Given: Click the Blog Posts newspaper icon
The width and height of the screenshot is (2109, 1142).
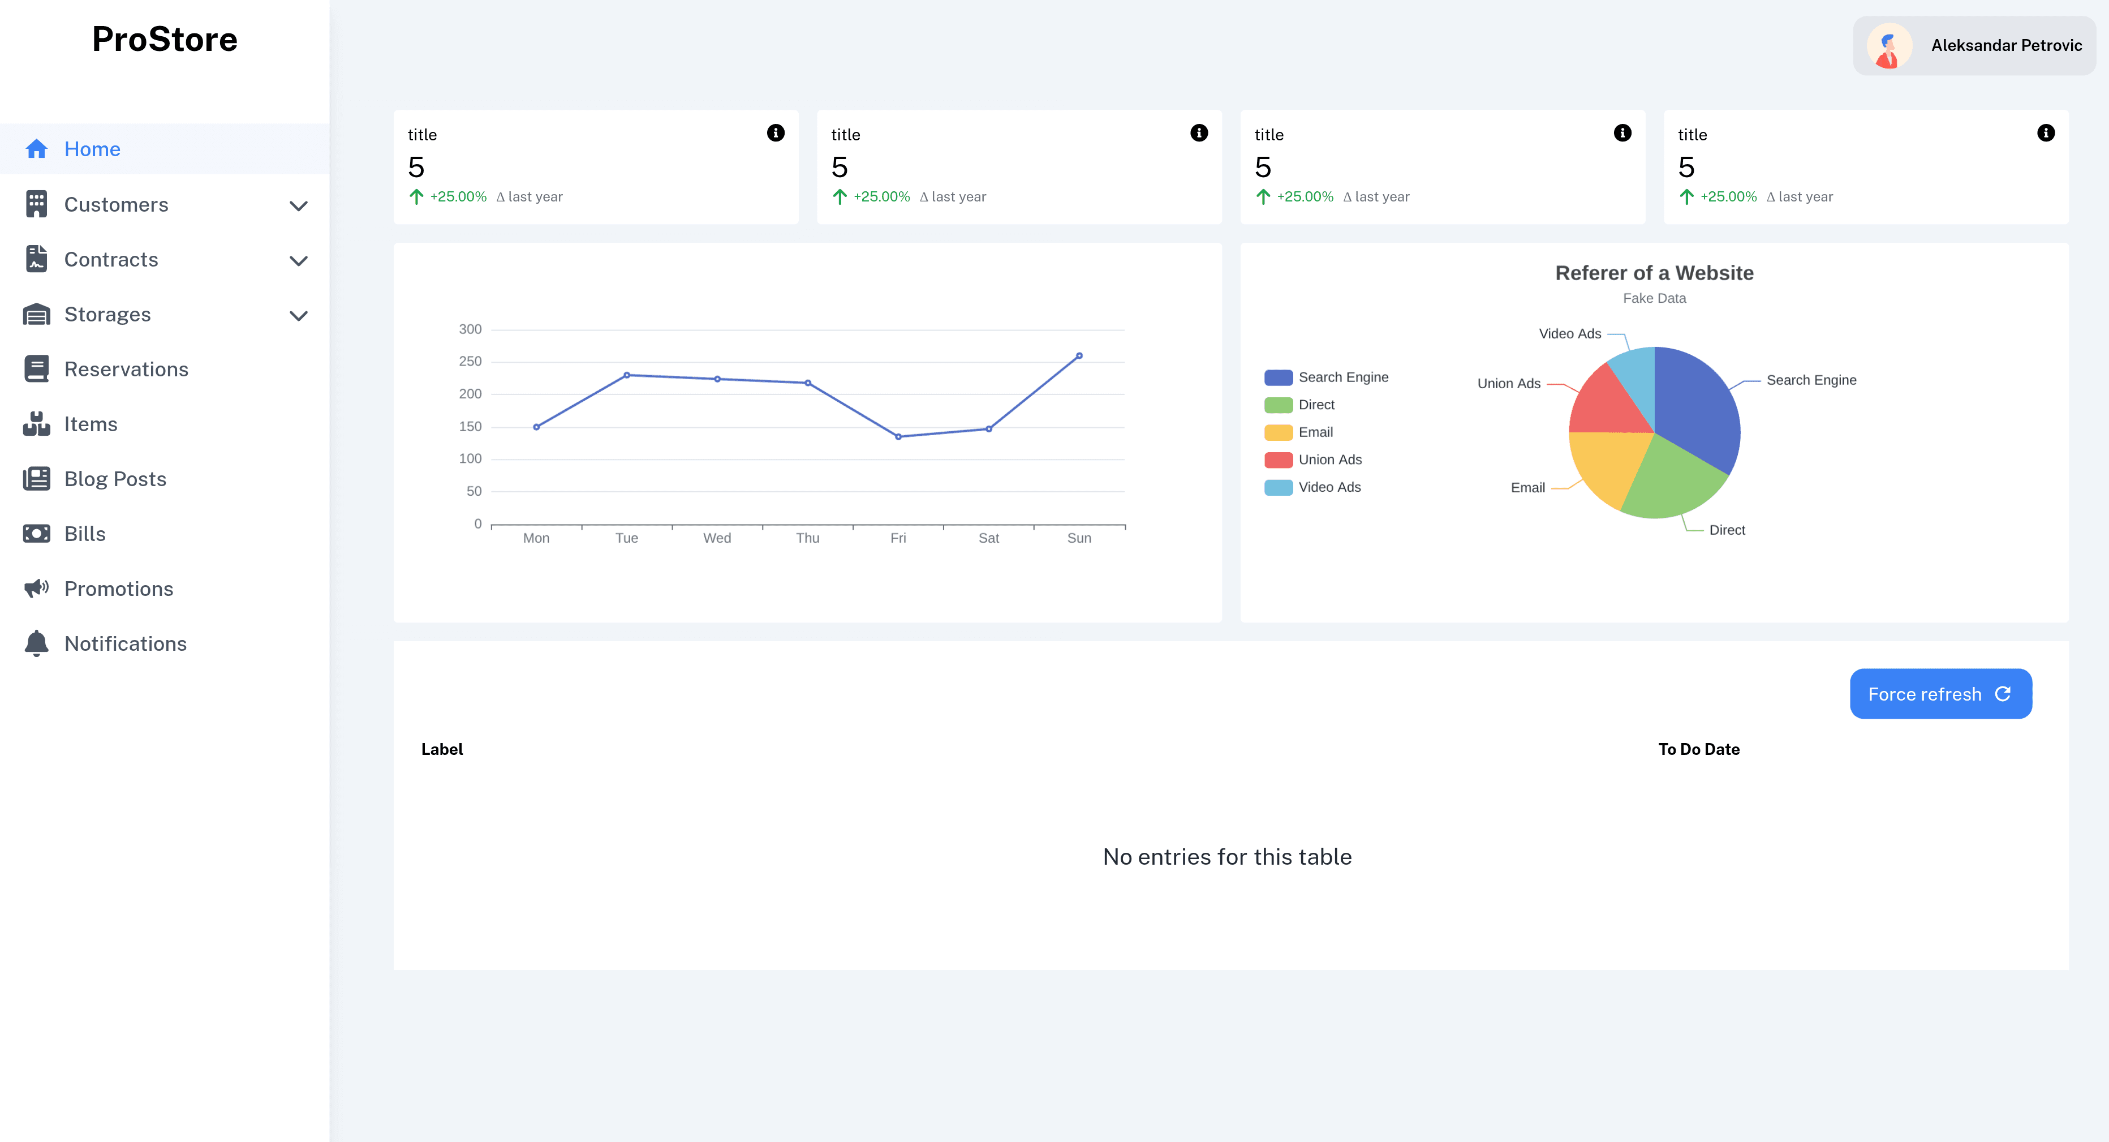Looking at the screenshot, I should (x=36, y=478).
